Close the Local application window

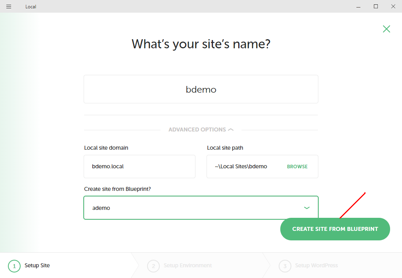(393, 6)
